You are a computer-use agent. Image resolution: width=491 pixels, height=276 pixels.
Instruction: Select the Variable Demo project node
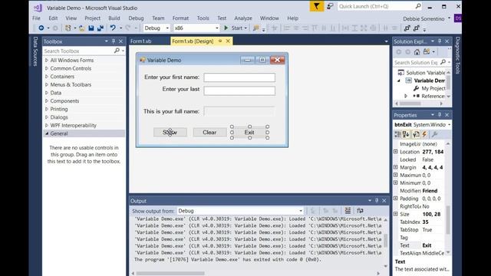(430, 80)
